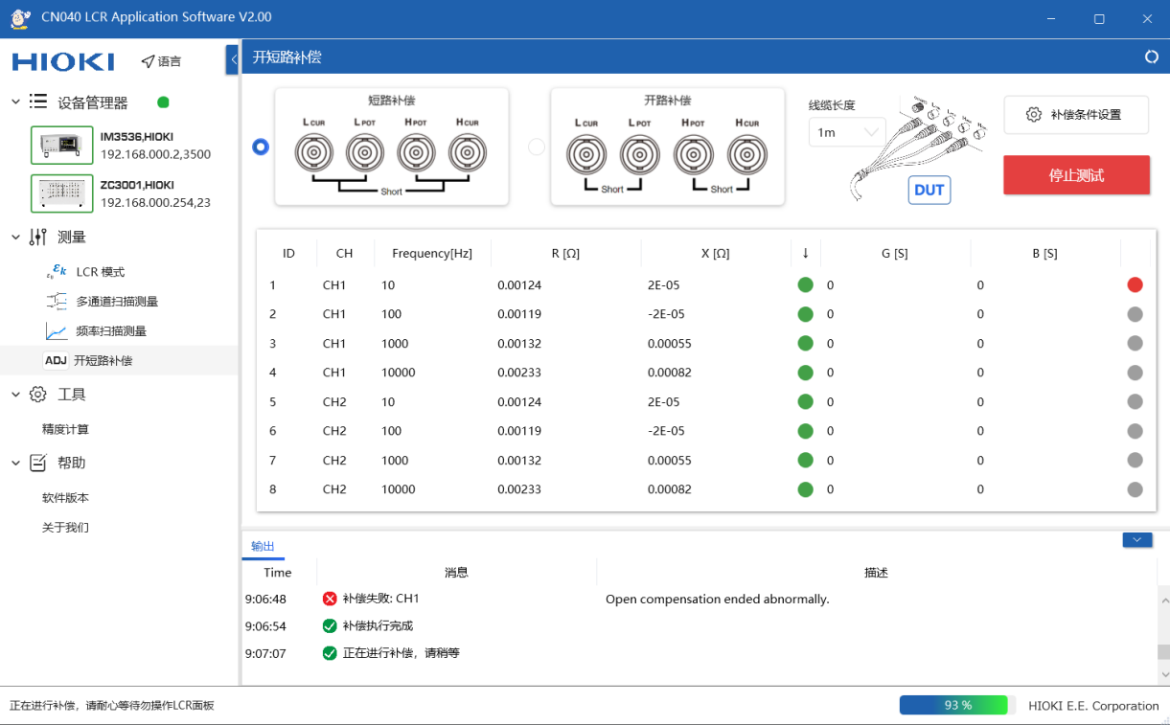1170x725 pixels.
Task: Switch to the 输出 tab
Action: click(263, 546)
